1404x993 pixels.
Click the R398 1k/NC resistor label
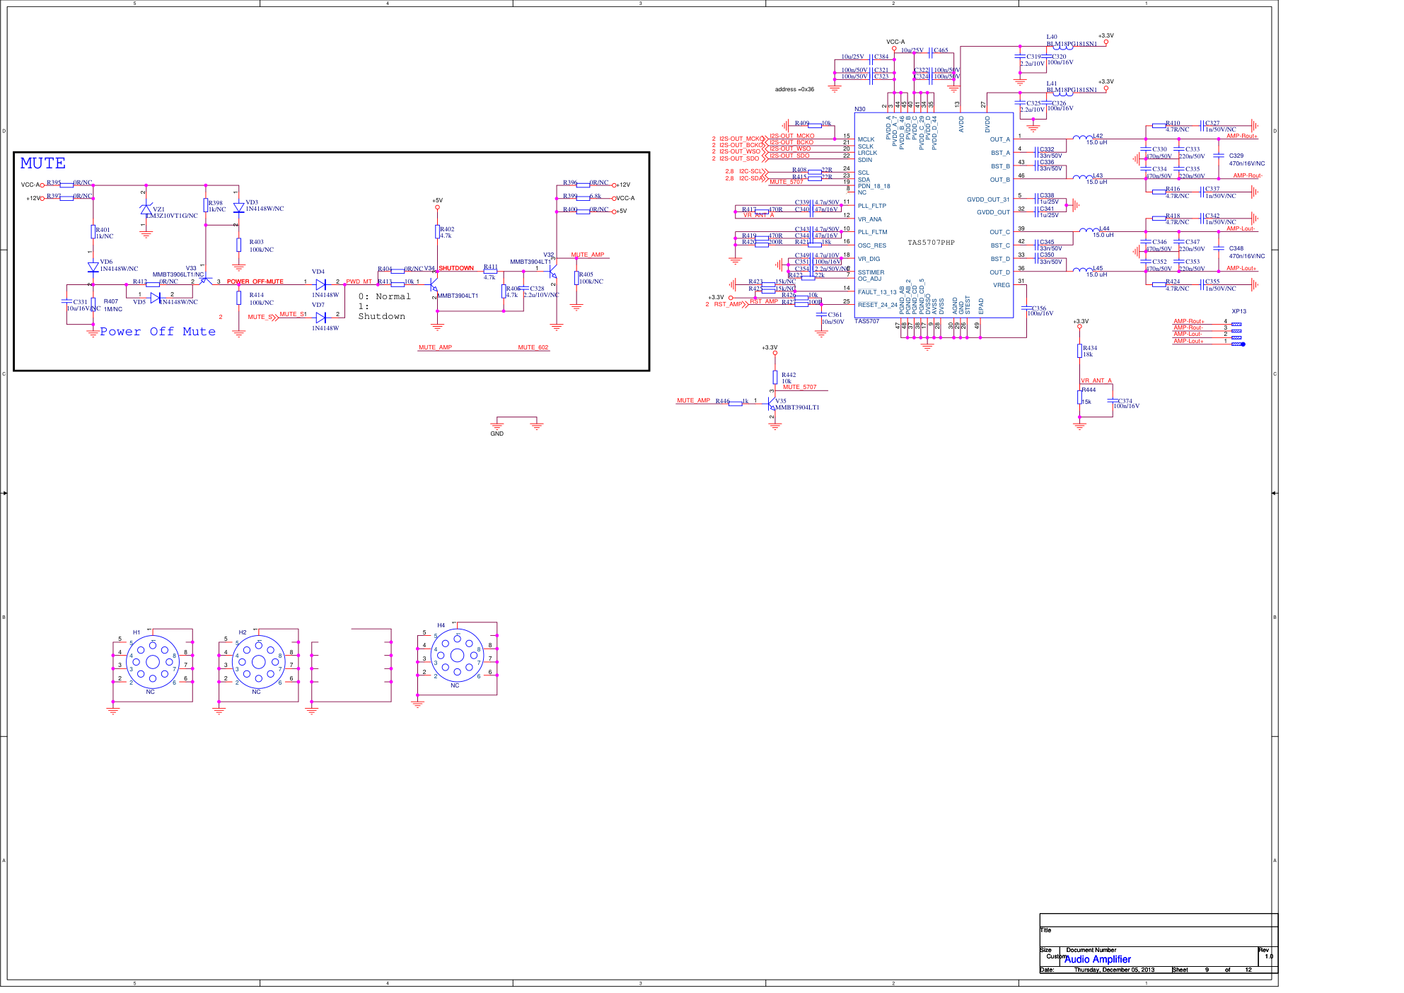pyautogui.click(x=216, y=206)
